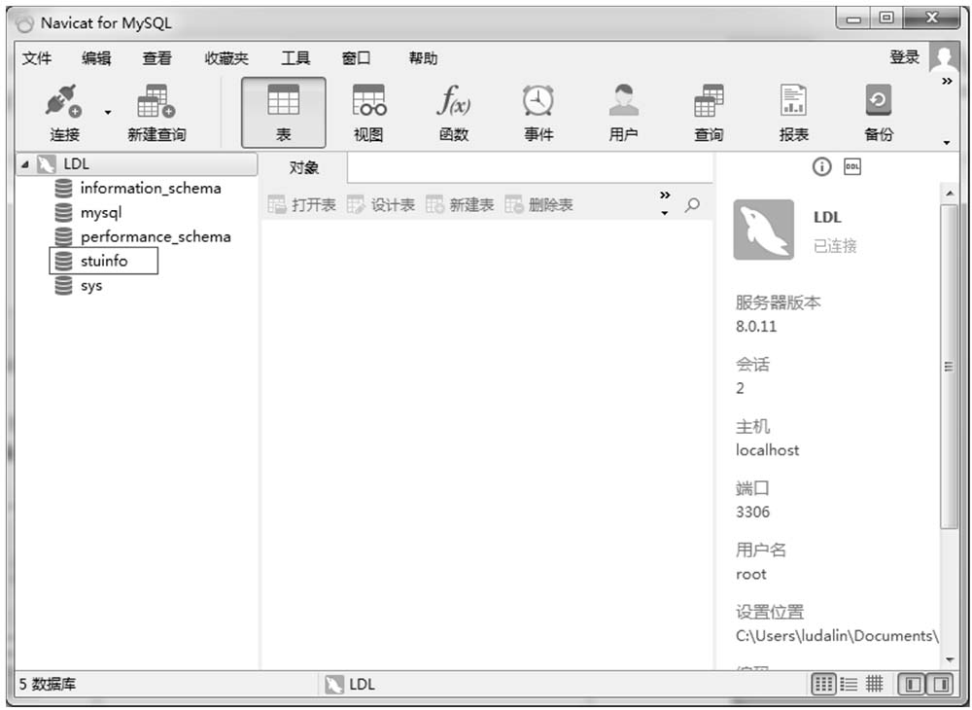
Task: Click the LDL connection in the status bar
Action: [350, 685]
